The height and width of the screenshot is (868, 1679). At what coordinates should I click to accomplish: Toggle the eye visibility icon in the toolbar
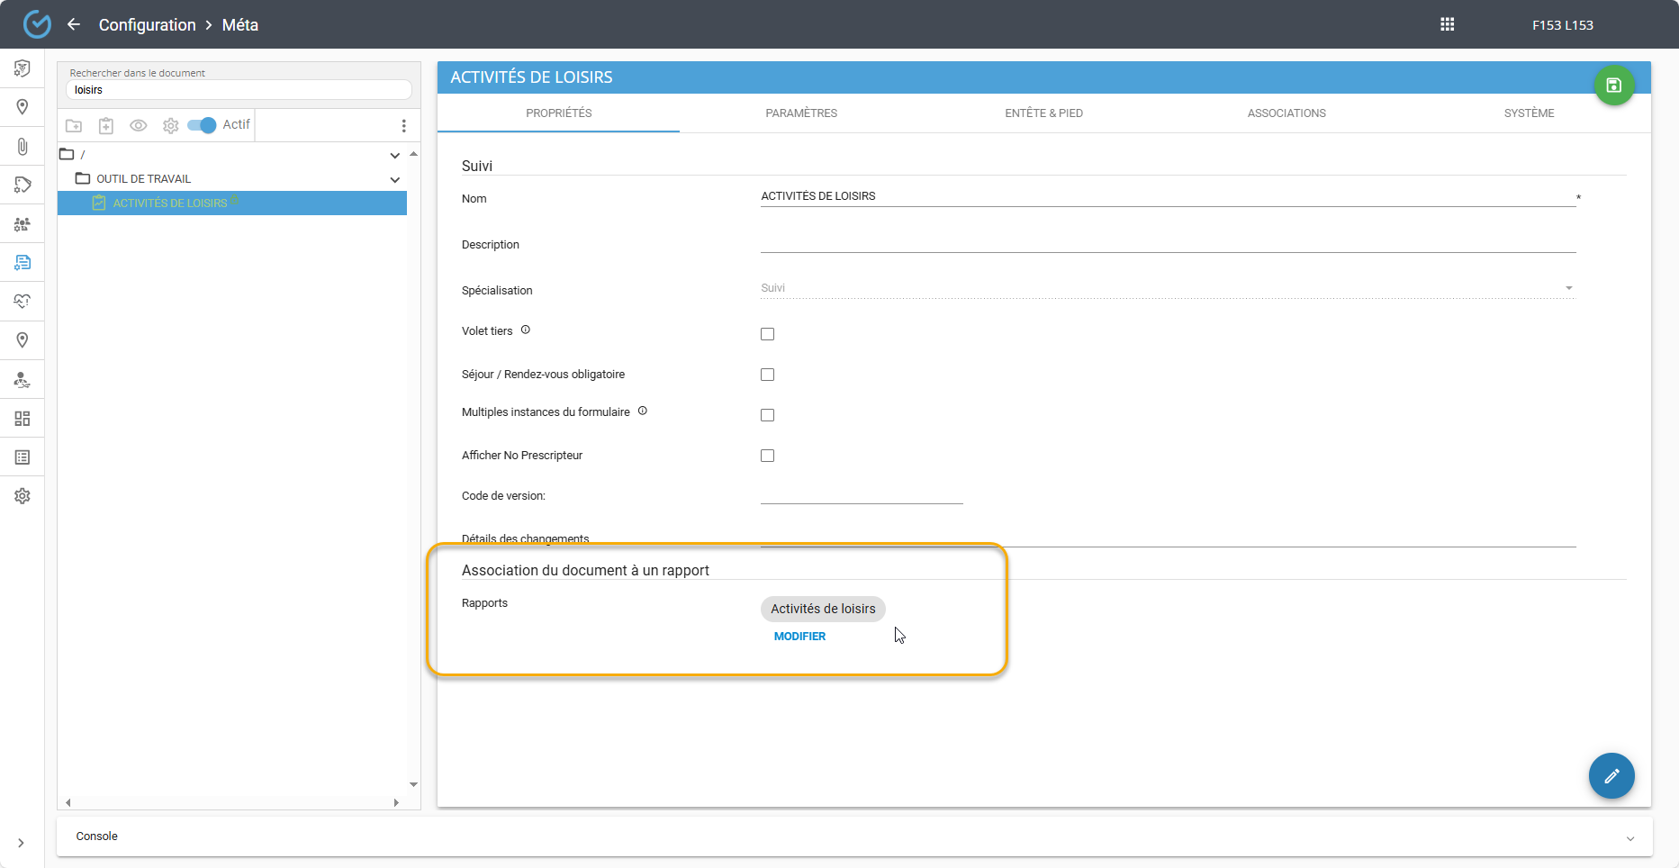(138, 126)
